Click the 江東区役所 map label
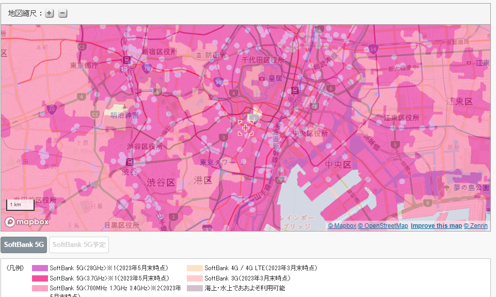This screenshot has width=496, height=297. [402, 118]
